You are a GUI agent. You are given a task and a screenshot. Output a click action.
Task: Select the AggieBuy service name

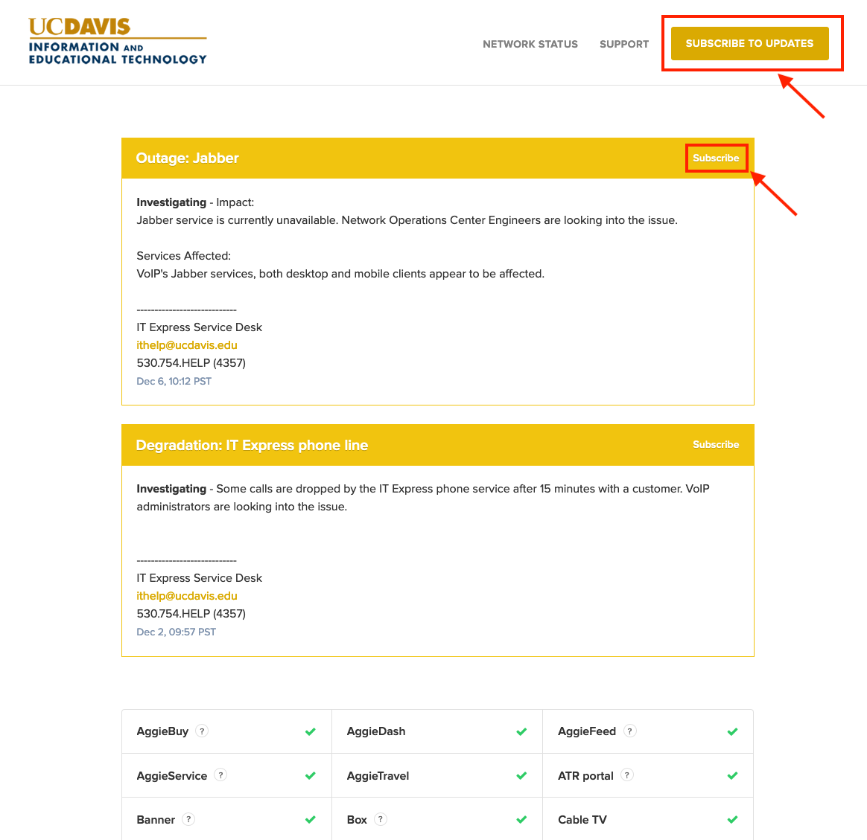coord(162,732)
